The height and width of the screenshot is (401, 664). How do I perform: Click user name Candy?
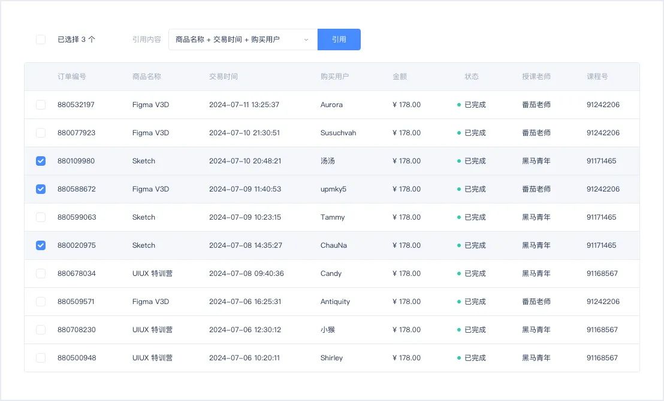[331, 274]
